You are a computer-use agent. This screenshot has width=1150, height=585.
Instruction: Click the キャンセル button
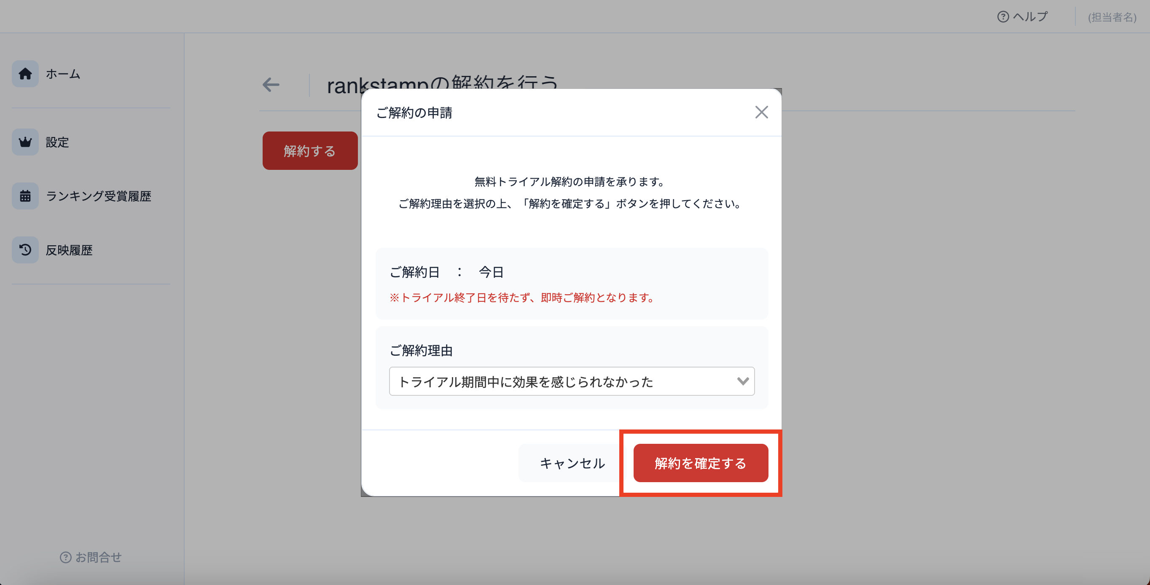point(572,463)
